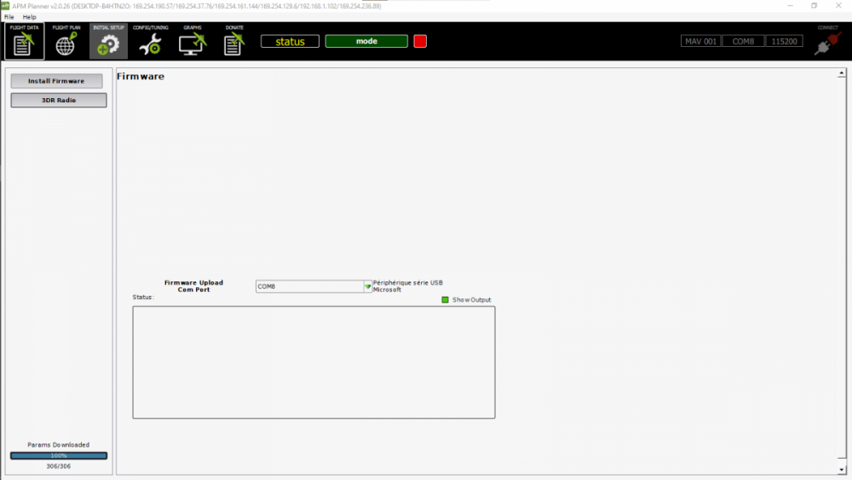Click inside the Status output text area
This screenshot has width=852, height=480.
pyautogui.click(x=314, y=362)
